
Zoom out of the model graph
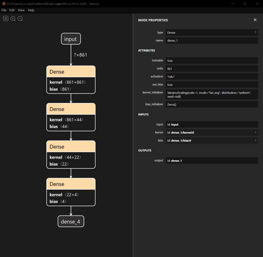pos(20,19)
